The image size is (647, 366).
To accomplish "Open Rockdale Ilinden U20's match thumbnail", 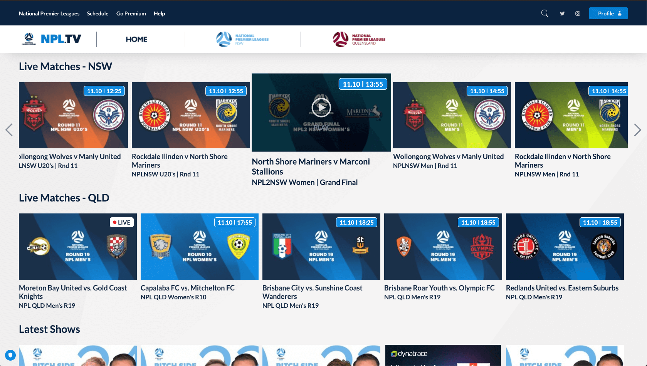I will pyautogui.click(x=191, y=115).
